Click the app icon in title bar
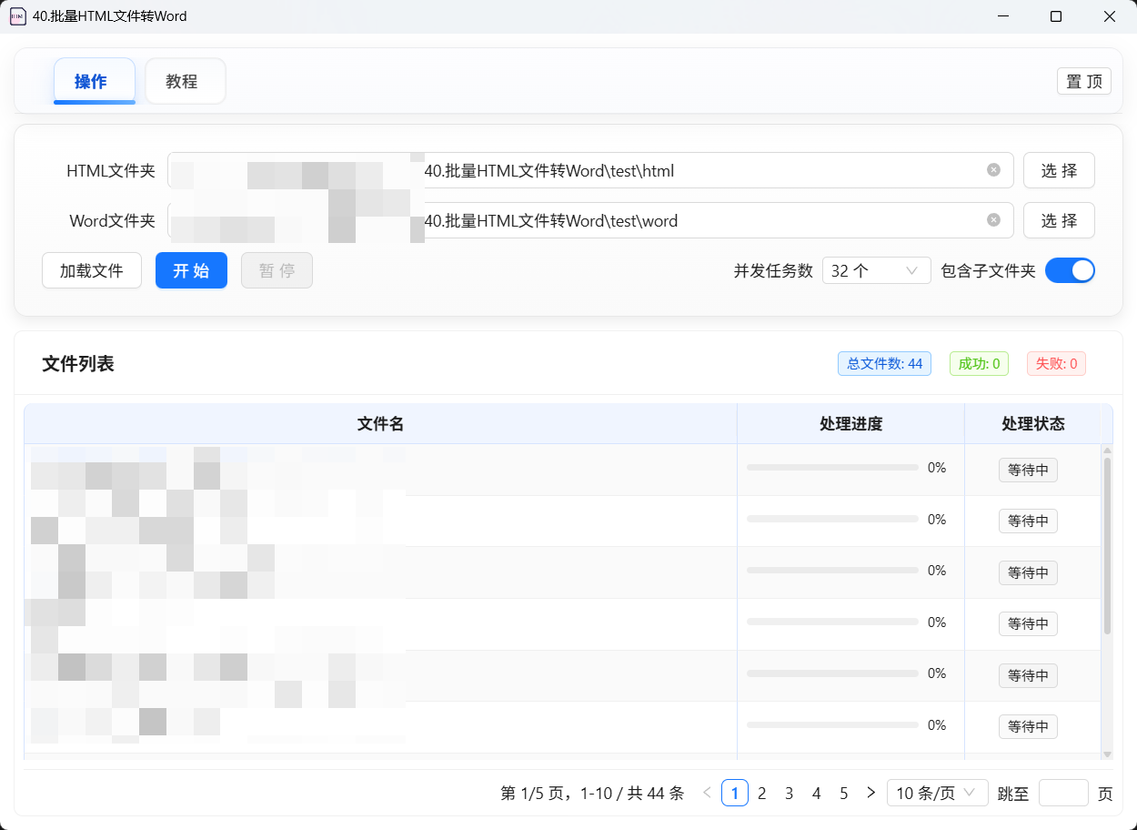Screen dimensions: 1137x830 pos(17,16)
